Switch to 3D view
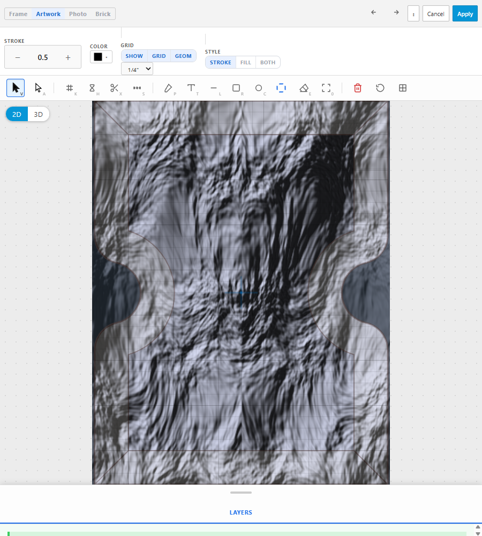The width and height of the screenshot is (482, 536). 38,114
